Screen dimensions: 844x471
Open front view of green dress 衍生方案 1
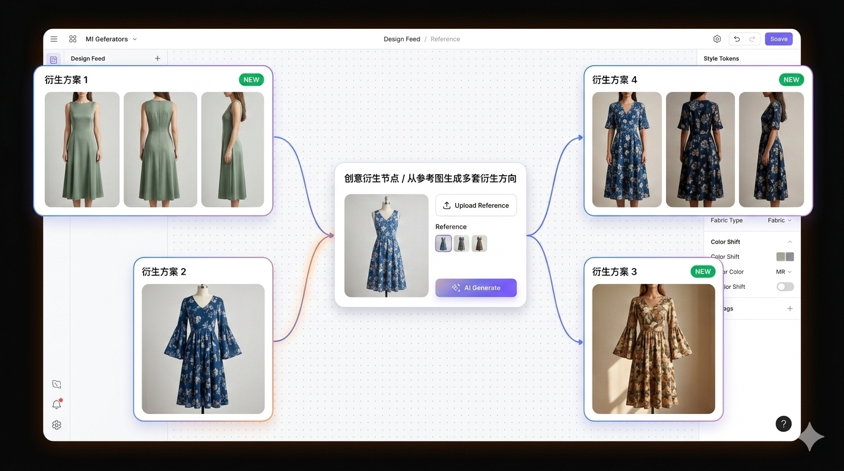coord(82,150)
